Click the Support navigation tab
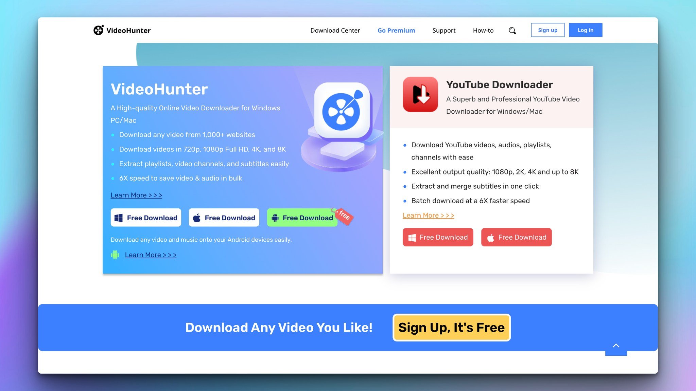The width and height of the screenshot is (696, 391). [443, 30]
